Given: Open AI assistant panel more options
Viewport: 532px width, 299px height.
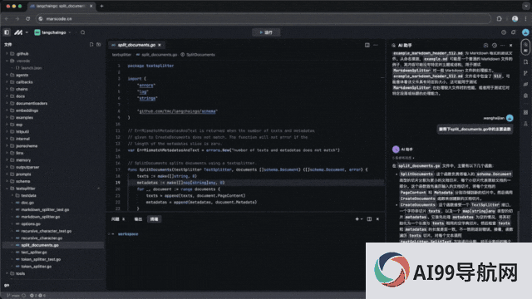Looking at the screenshot, I should pyautogui.click(x=502, y=46).
